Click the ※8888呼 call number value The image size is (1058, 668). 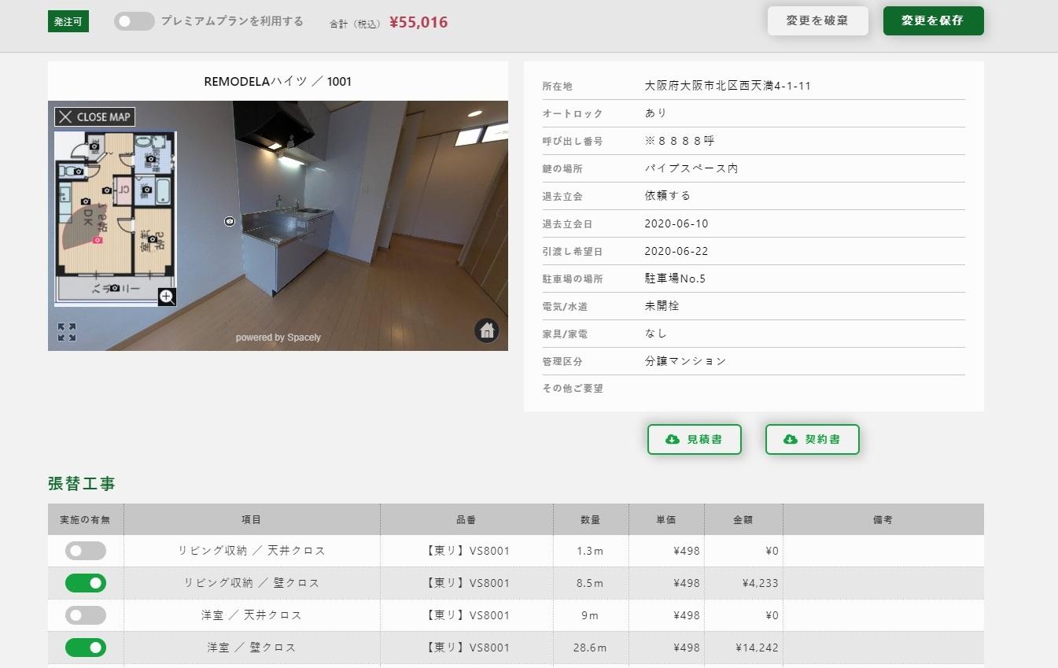point(680,141)
